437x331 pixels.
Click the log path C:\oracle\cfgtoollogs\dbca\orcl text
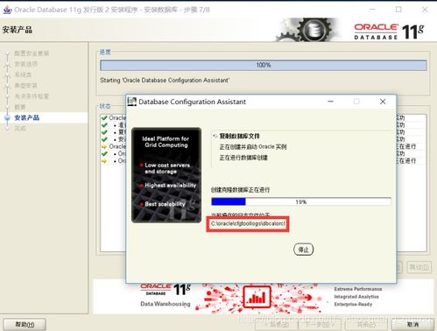pos(248,223)
